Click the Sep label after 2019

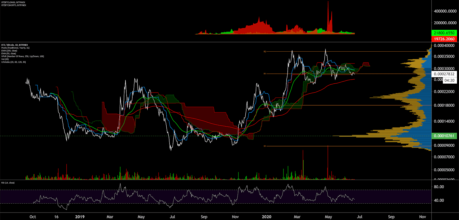pos(204,217)
